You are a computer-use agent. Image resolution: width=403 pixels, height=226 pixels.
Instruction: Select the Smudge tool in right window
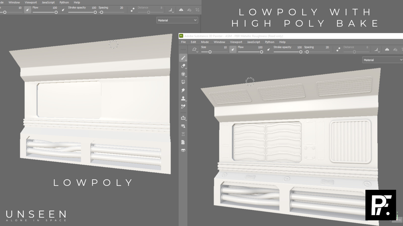click(183, 90)
